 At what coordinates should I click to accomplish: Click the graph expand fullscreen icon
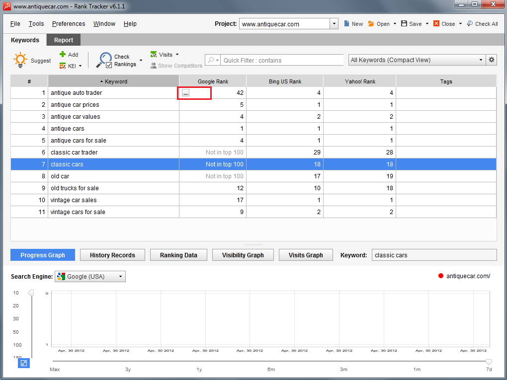[x=23, y=363]
